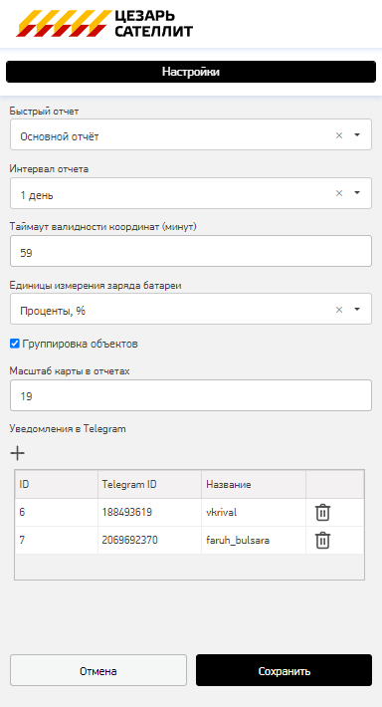This screenshot has height=707, width=382.
Task: Focus the Масштаб карты в отчетах field
Action: tap(191, 395)
